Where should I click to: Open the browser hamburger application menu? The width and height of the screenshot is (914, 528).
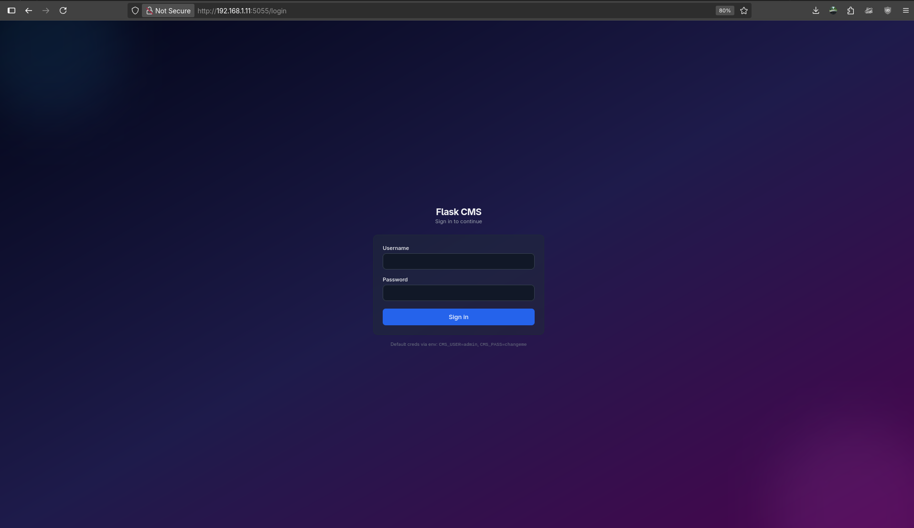click(x=905, y=10)
